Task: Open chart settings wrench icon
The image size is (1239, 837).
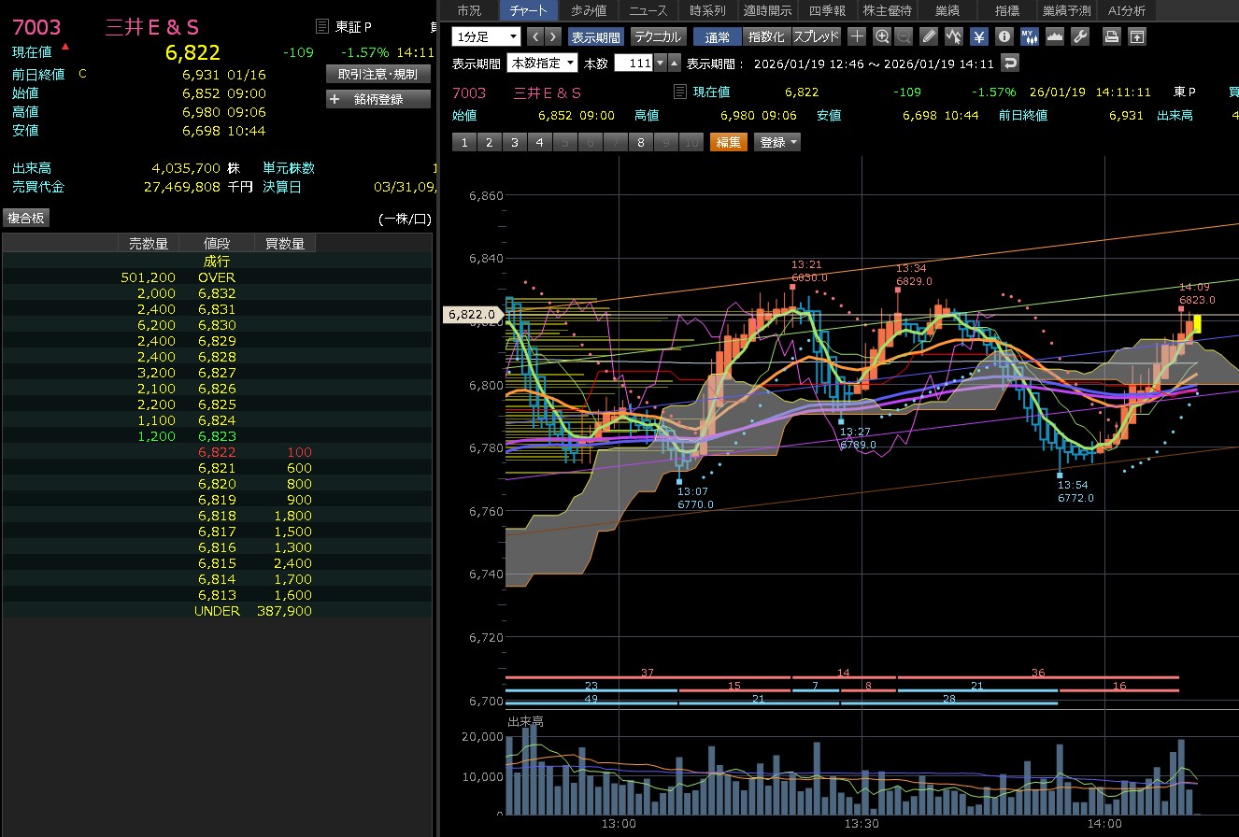Action: (1080, 36)
